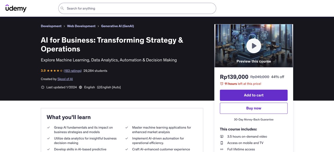The height and width of the screenshot is (152, 334).
Task: Open Skool of AI instructor link
Action: (x=65, y=79)
